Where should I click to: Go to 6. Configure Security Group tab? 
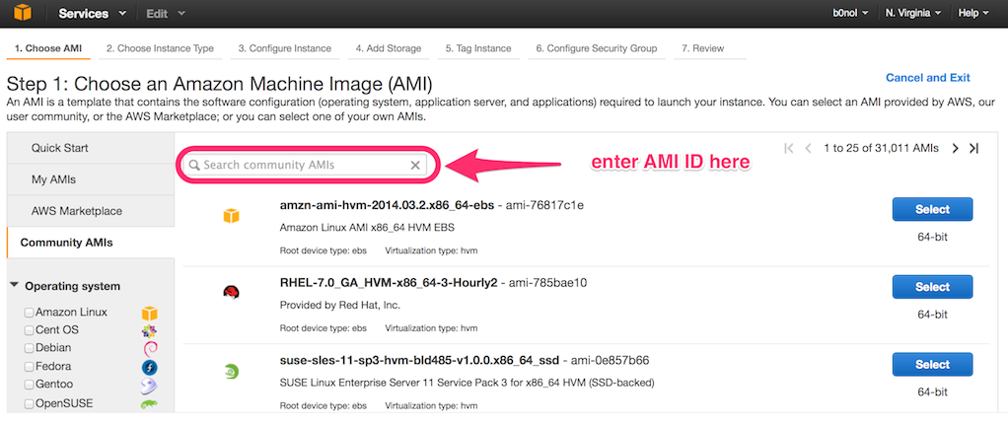click(x=597, y=48)
